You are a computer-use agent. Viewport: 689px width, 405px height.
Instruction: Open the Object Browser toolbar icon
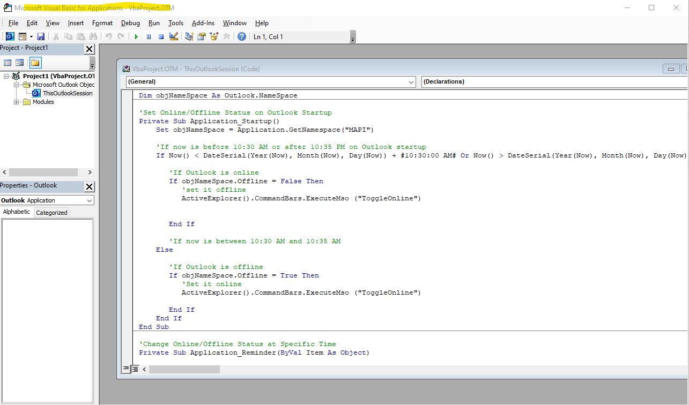click(214, 36)
